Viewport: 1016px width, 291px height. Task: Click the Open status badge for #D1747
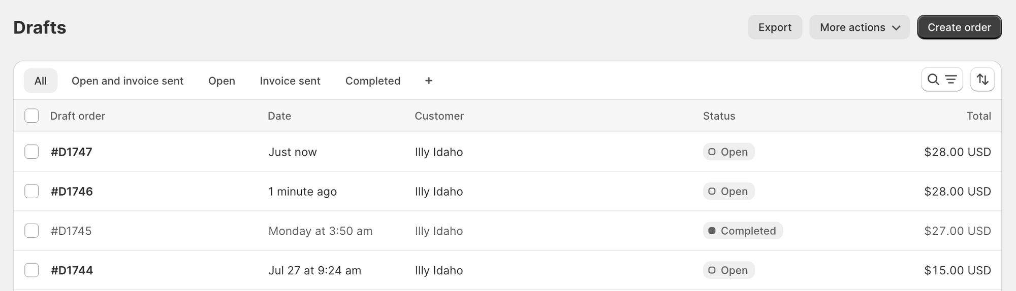pyautogui.click(x=728, y=152)
